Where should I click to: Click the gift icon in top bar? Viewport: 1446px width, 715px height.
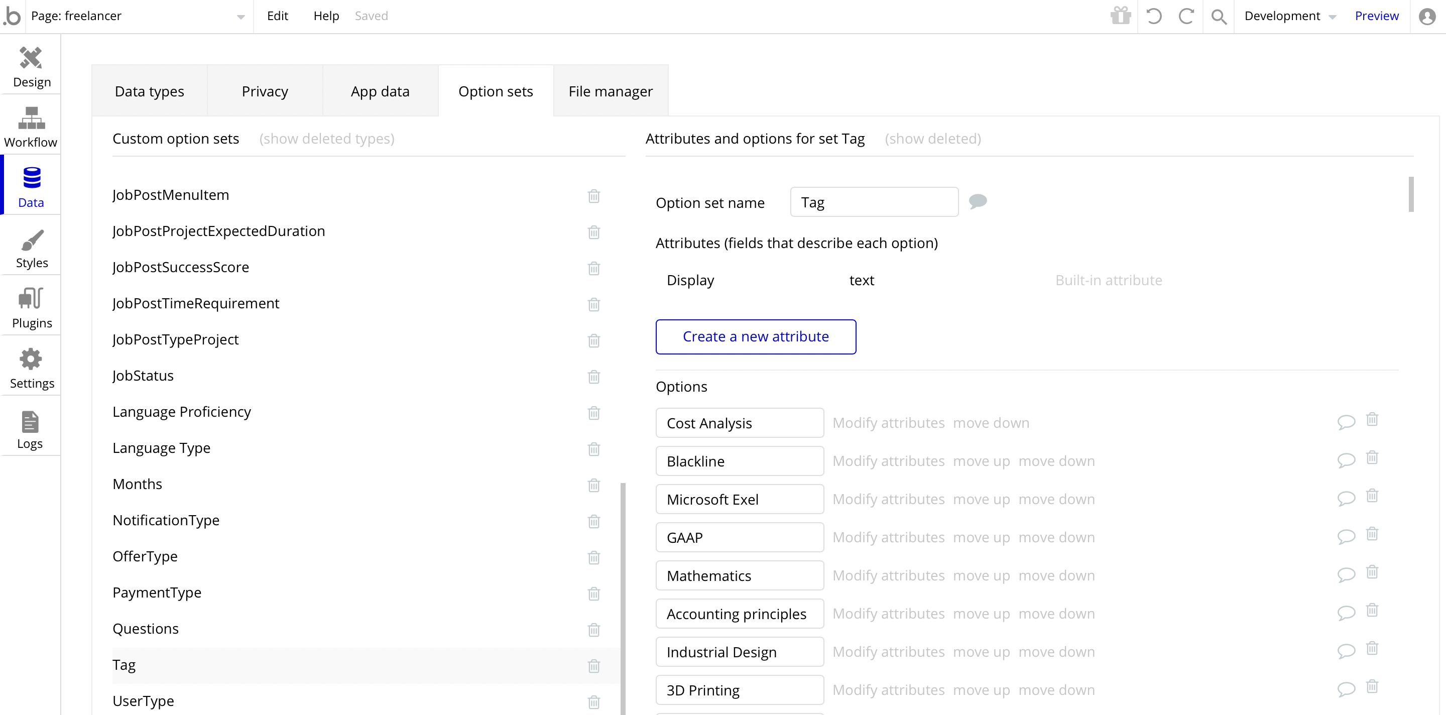click(1121, 16)
